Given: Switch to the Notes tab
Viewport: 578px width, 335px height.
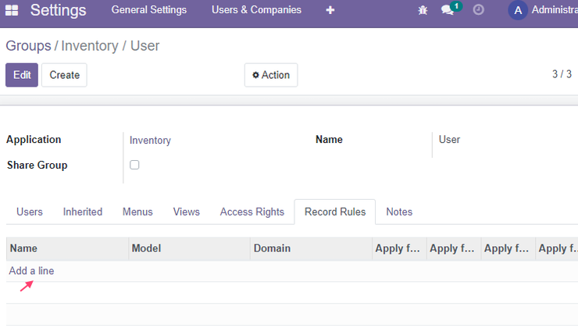Looking at the screenshot, I should pos(399,212).
